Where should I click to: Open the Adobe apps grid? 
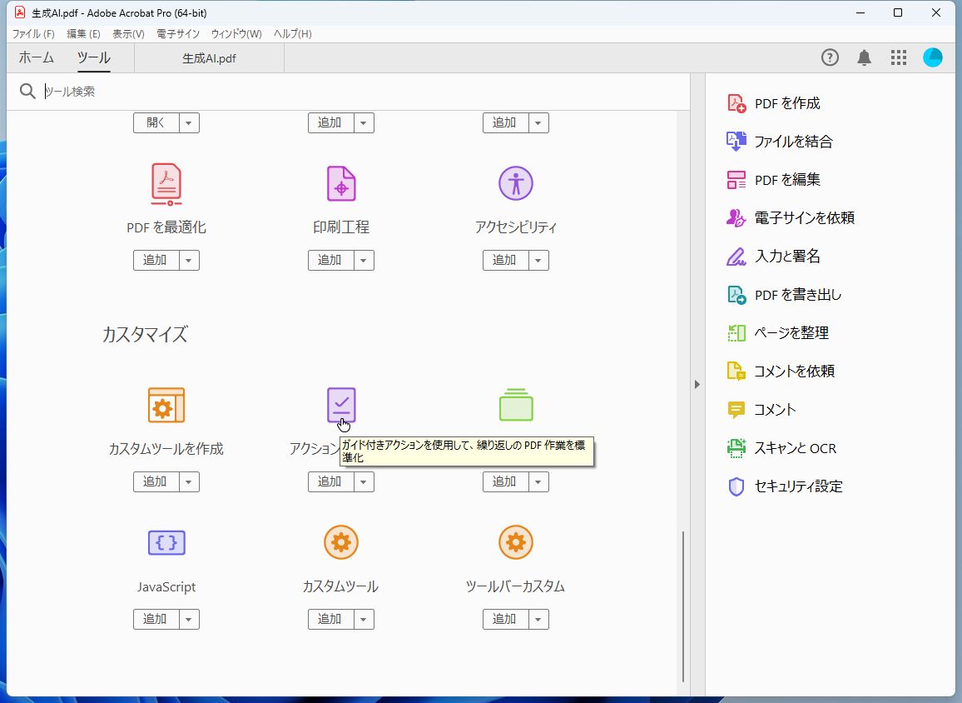(898, 57)
